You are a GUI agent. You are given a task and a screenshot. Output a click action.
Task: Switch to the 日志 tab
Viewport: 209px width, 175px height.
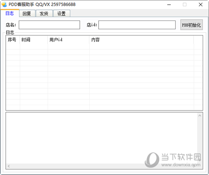pyautogui.click(x=10, y=13)
